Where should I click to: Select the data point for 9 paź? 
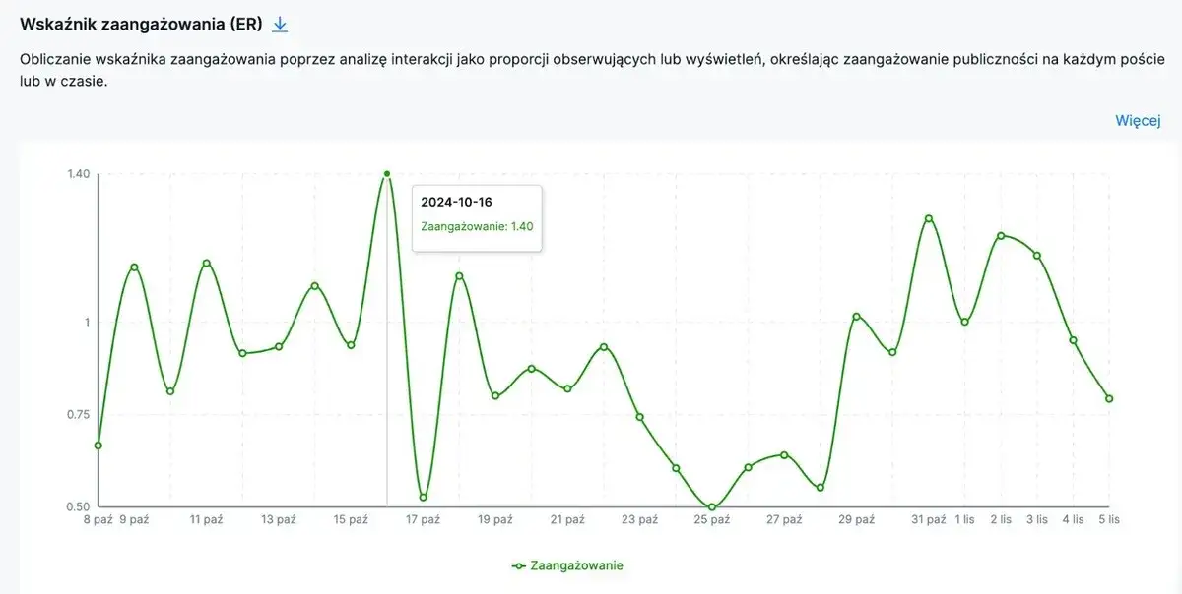click(134, 267)
